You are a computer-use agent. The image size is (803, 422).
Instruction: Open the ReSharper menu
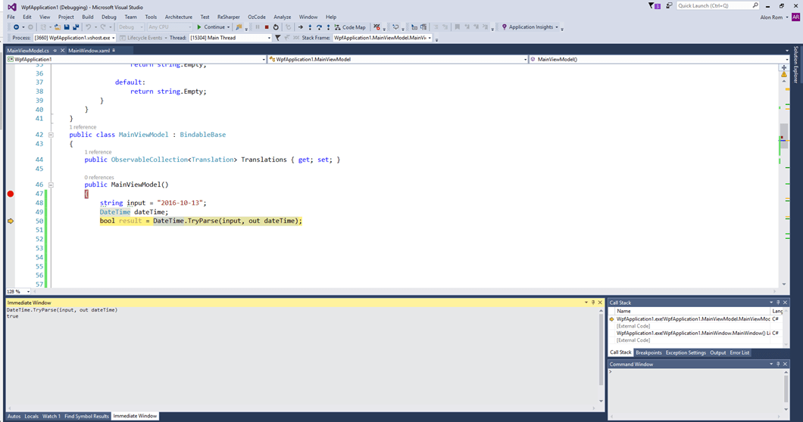click(229, 17)
